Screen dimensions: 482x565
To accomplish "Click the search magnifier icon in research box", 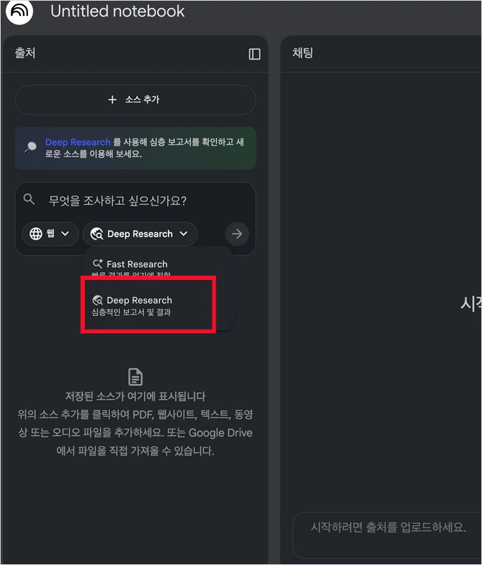I will (x=29, y=199).
